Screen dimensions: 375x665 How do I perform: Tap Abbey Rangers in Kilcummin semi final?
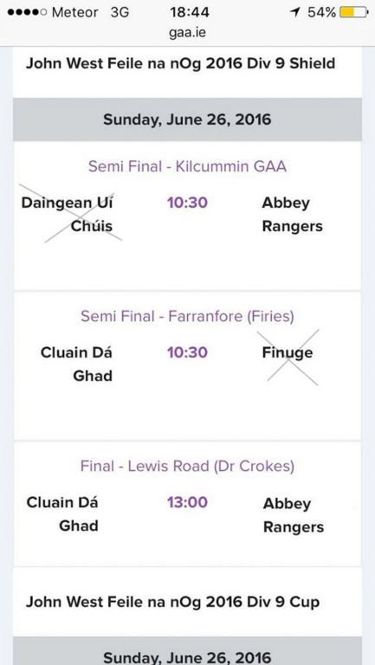292,215
